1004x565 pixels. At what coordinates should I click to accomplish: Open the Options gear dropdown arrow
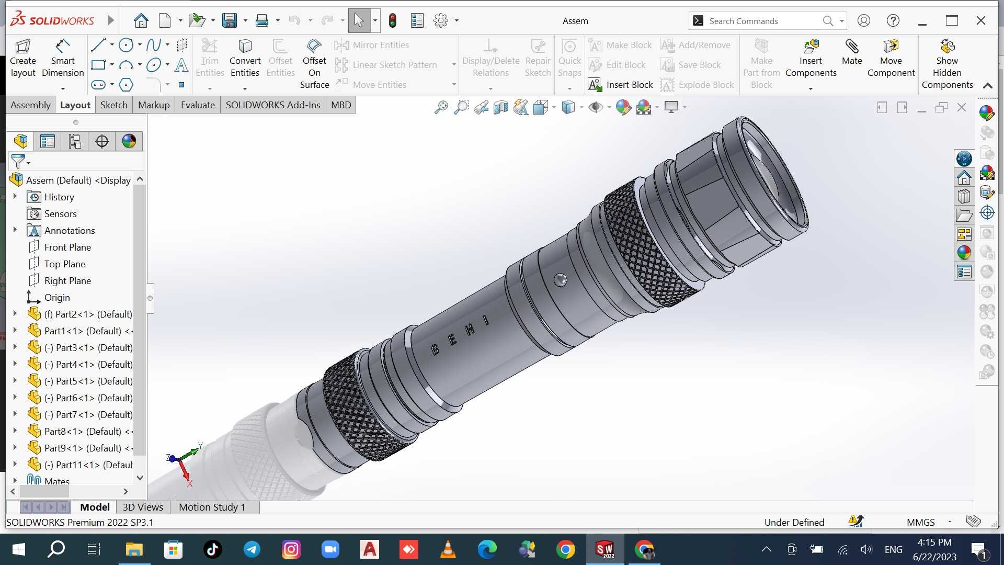coord(457,21)
